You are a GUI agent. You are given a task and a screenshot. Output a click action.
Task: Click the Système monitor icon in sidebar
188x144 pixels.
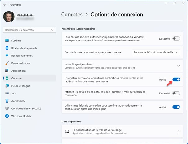click(x=7, y=41)
